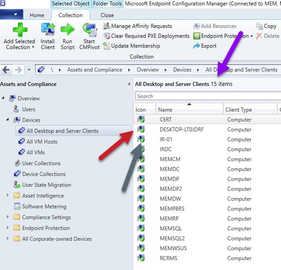281x270 pixels.
Task: Click the Run Script green arrow icon
Action: (68, 29)
